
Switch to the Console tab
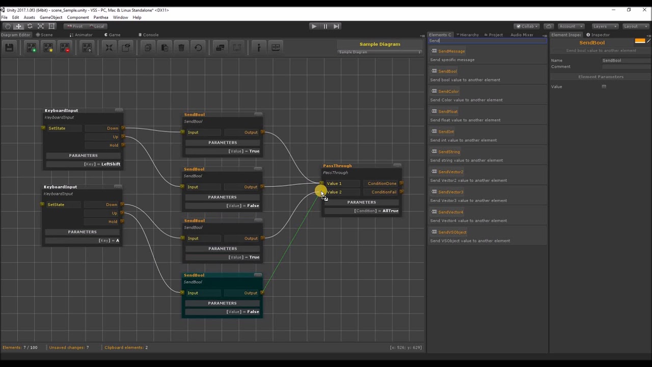(x=149, y=35)
